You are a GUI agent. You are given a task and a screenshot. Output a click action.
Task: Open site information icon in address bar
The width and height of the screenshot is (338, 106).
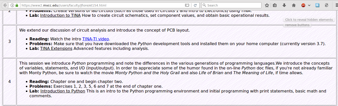[x=12, y=5]
